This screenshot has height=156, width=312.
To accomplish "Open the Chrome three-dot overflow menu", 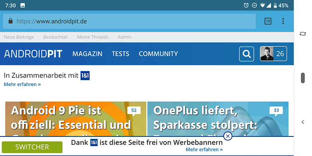I will click(283, 21).
